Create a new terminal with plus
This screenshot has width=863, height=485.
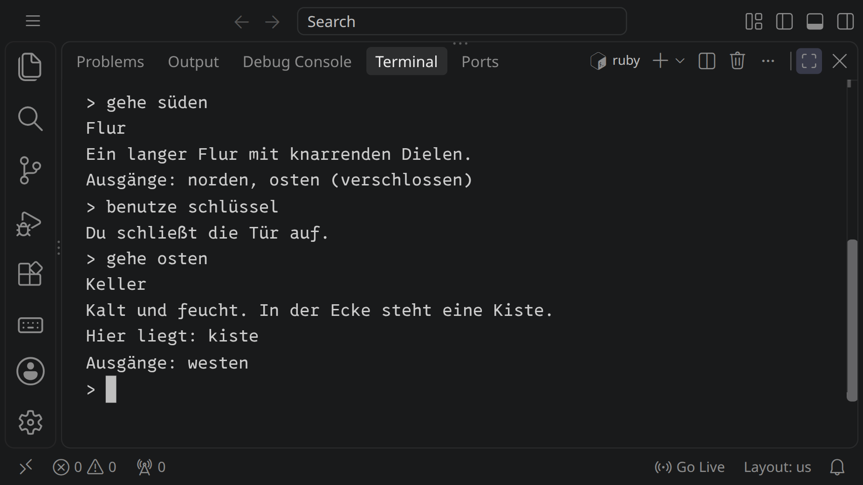(x=660, y=61)
